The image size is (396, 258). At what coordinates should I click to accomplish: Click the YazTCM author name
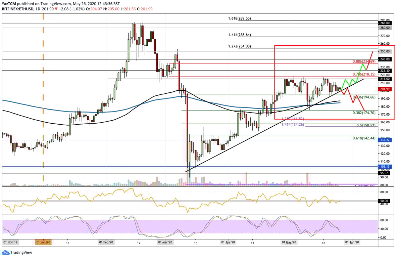(x=9, y=3)
